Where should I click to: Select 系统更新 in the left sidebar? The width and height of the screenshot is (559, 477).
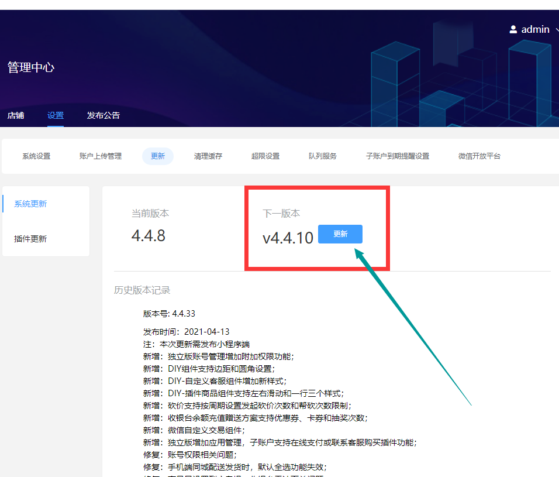(x=30, y=204)
